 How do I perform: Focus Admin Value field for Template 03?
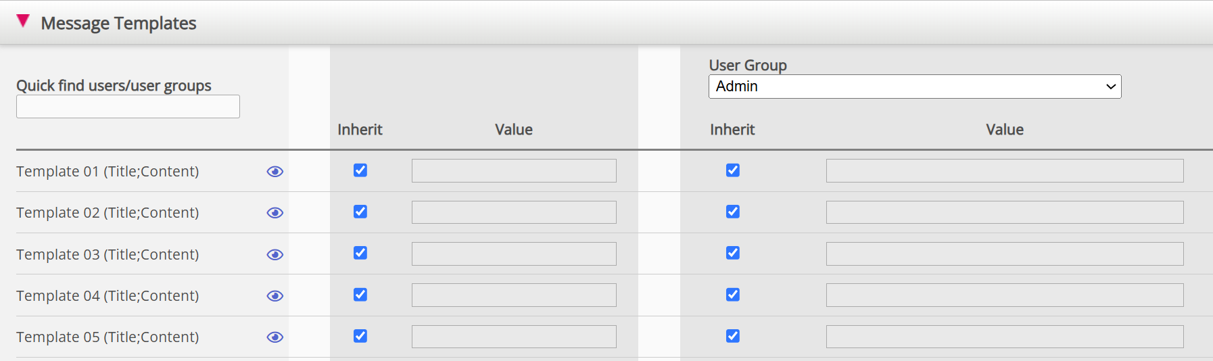tap(1004, 254)
